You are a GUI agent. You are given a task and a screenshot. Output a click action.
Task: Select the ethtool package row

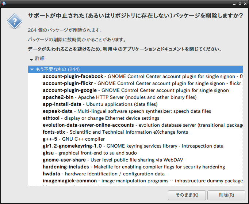coord(135,118)
